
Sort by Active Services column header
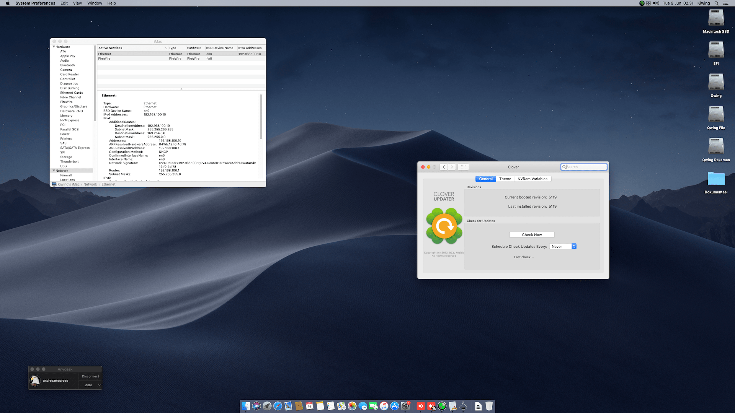132,48
